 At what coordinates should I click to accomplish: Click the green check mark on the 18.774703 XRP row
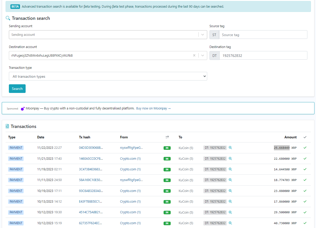pyautogui.click(x=305, y=180)
